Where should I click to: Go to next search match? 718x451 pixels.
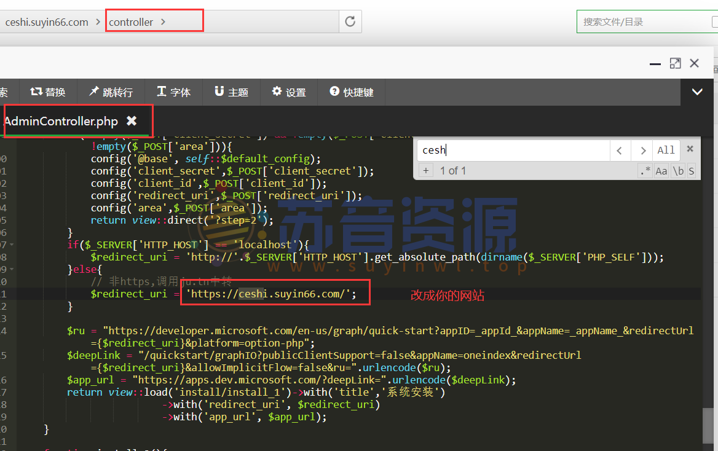pyautogui.click(x=642, y=151)
